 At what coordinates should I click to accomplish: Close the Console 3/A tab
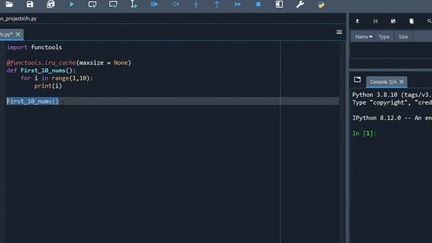pos(402,82)
